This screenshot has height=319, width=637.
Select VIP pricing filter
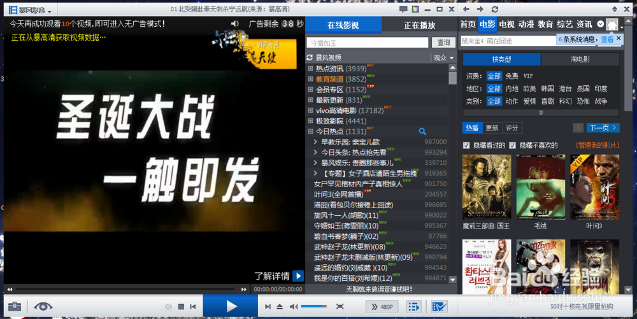point(527,76)
